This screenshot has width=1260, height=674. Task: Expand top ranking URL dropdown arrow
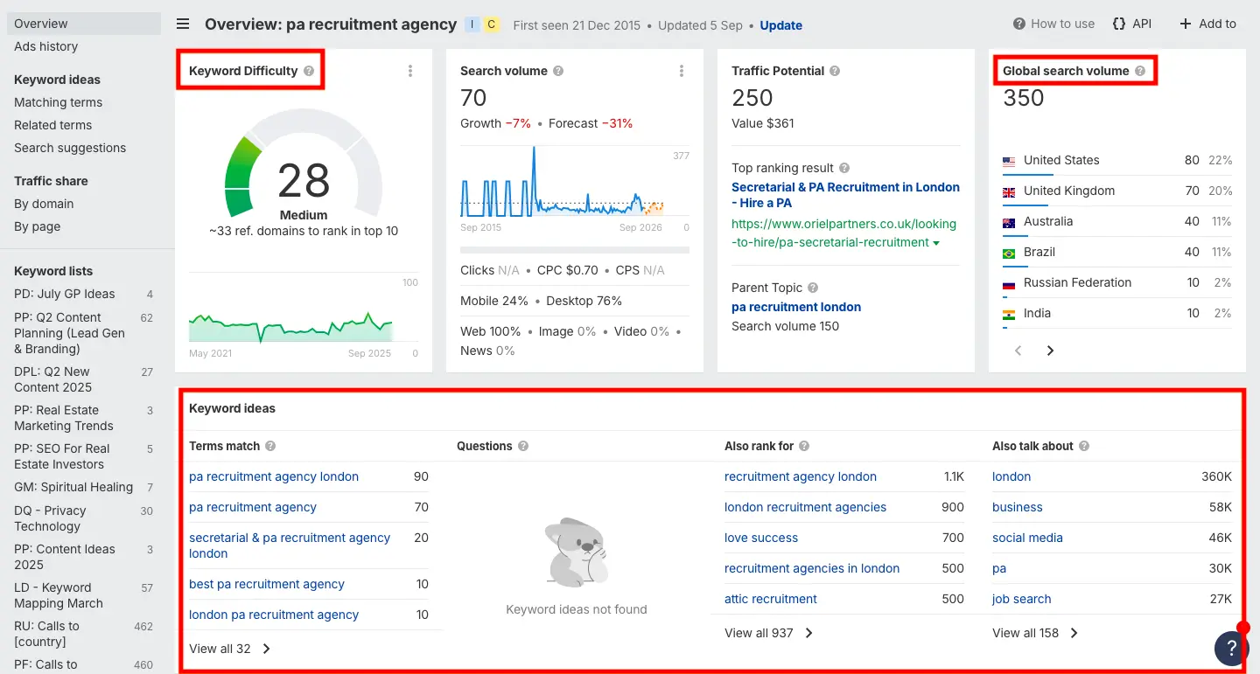point(937,243)
